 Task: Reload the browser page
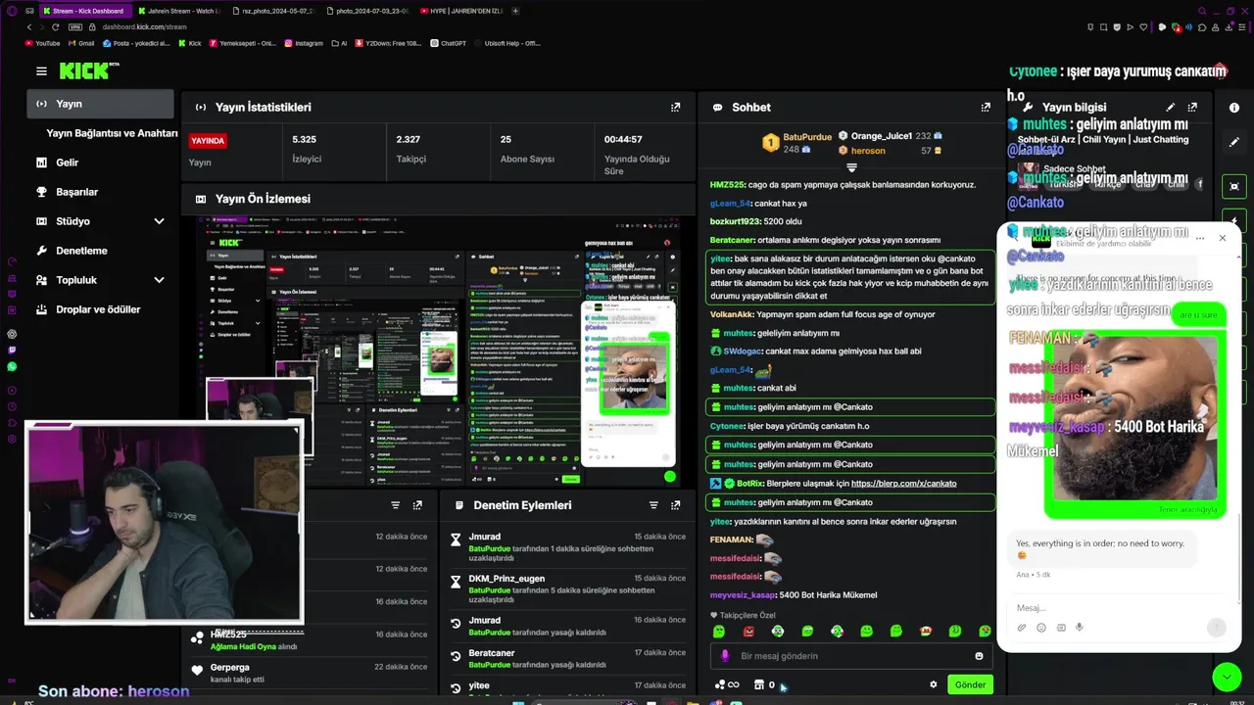55,27
